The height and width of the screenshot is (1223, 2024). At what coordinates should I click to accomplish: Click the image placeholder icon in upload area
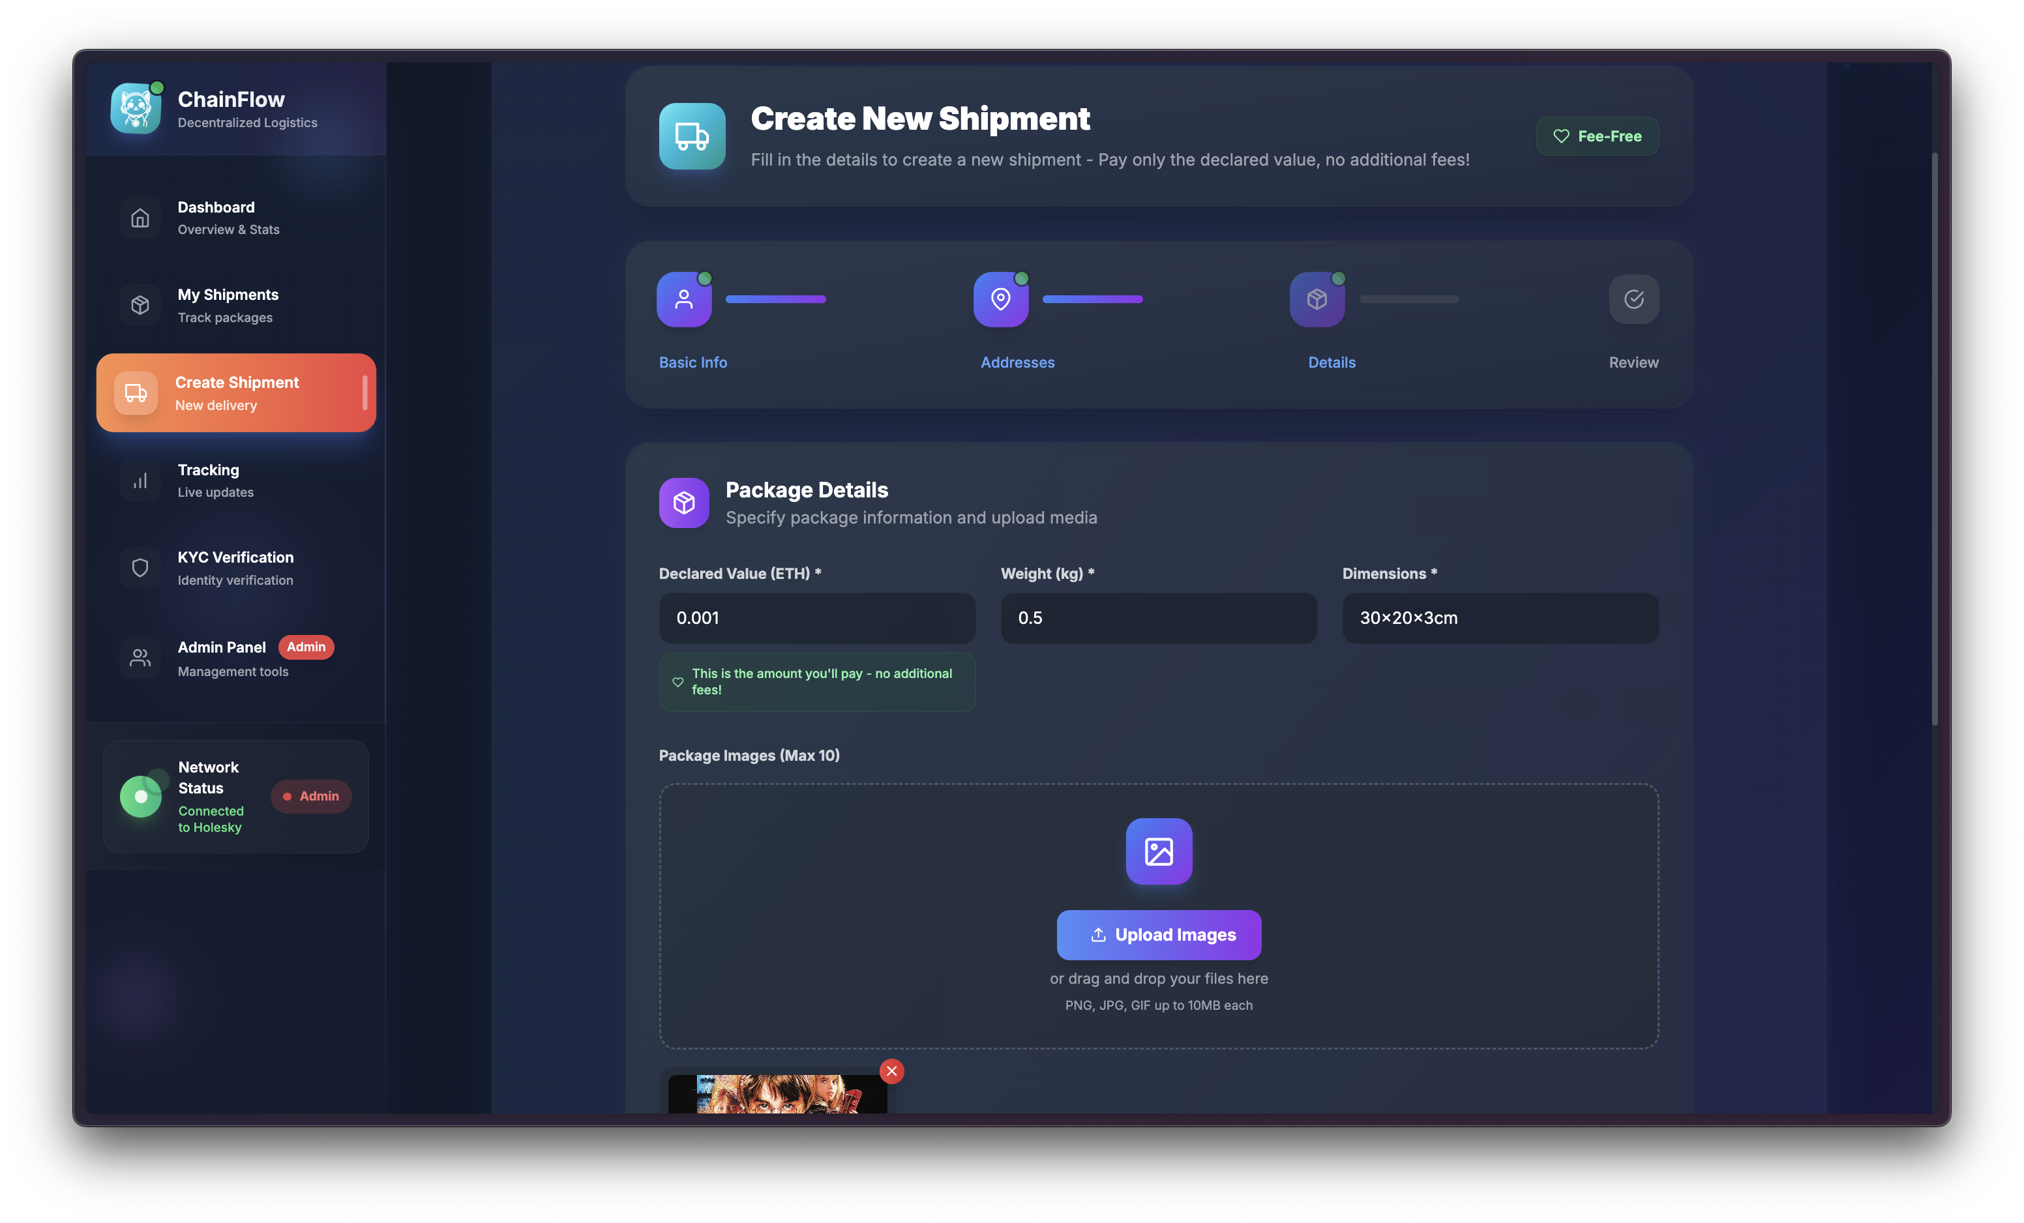[x=1158, y=851]
